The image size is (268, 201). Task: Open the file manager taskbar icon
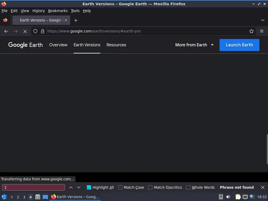coord(38,197)
